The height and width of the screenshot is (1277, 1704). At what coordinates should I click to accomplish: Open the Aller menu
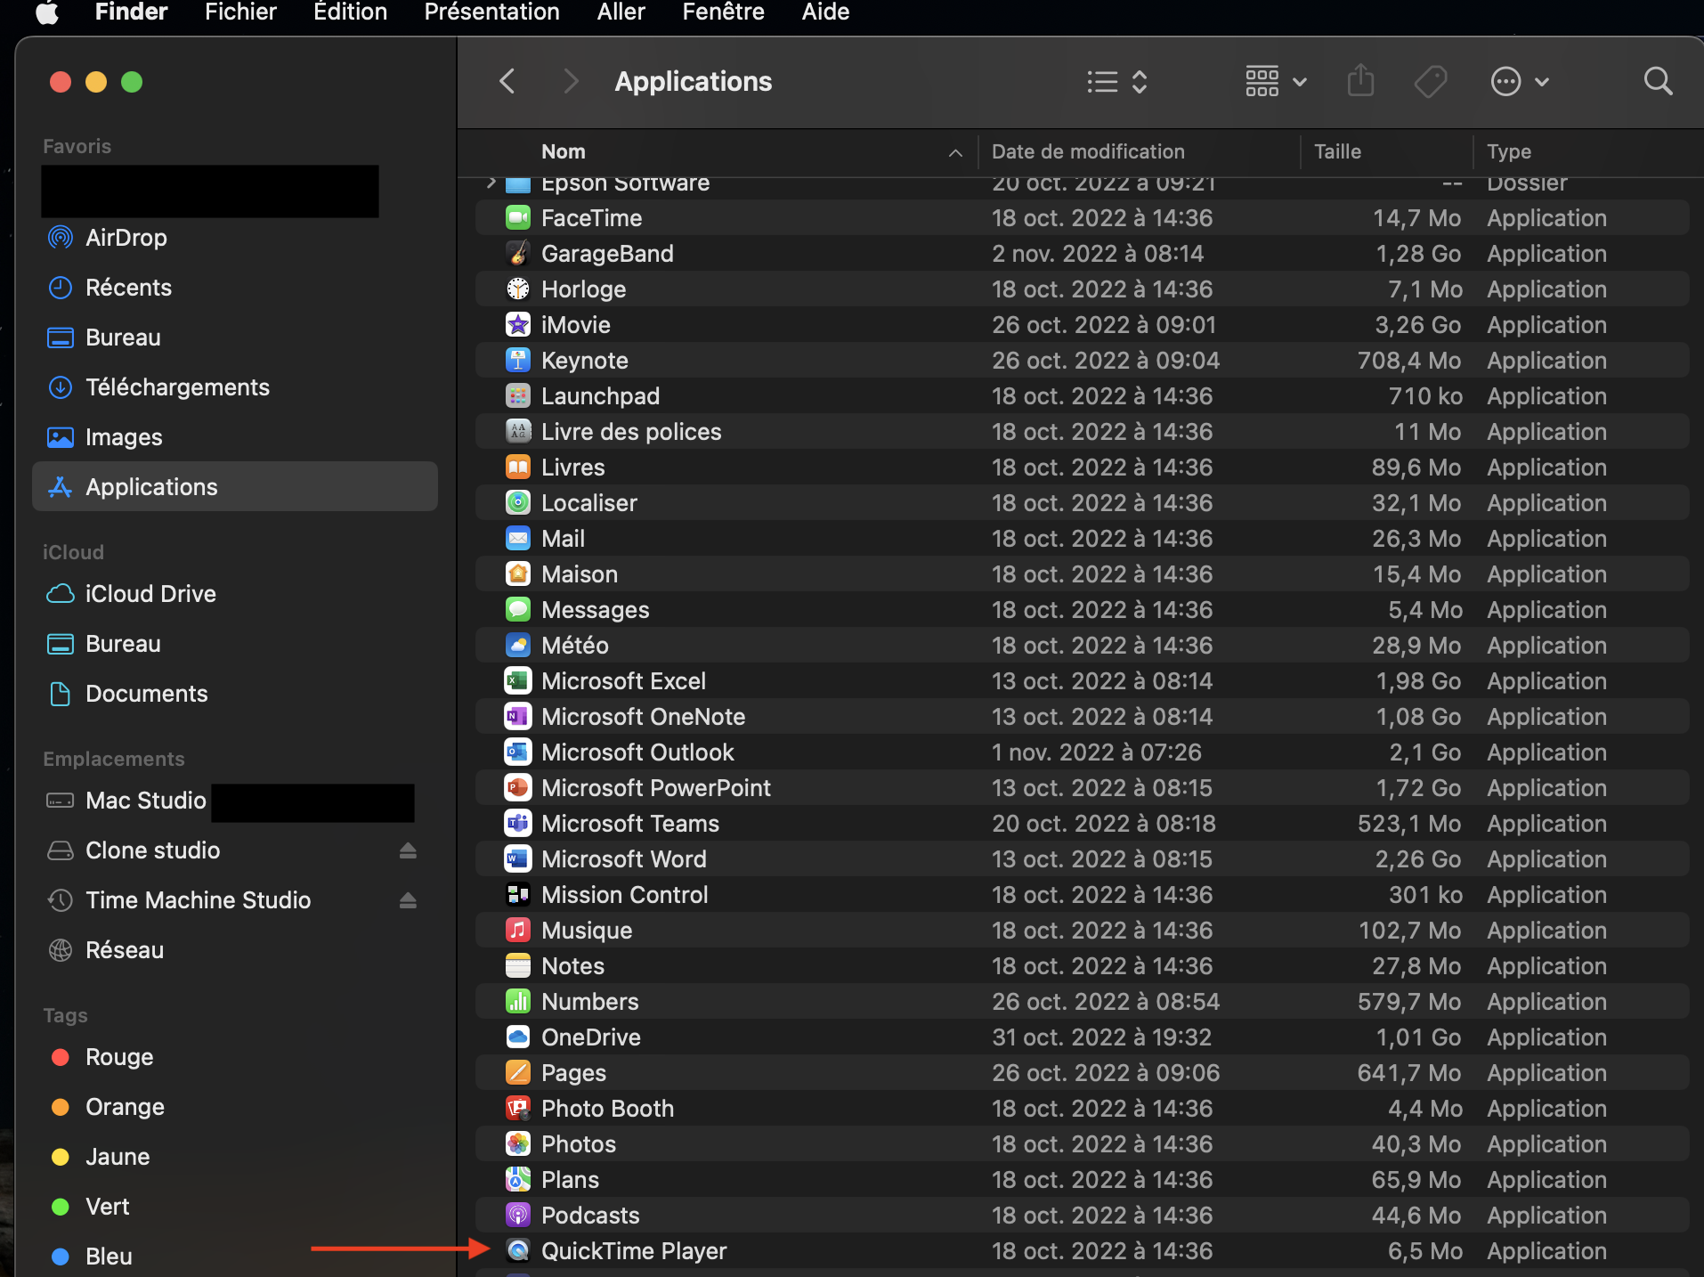click(621, 12)
